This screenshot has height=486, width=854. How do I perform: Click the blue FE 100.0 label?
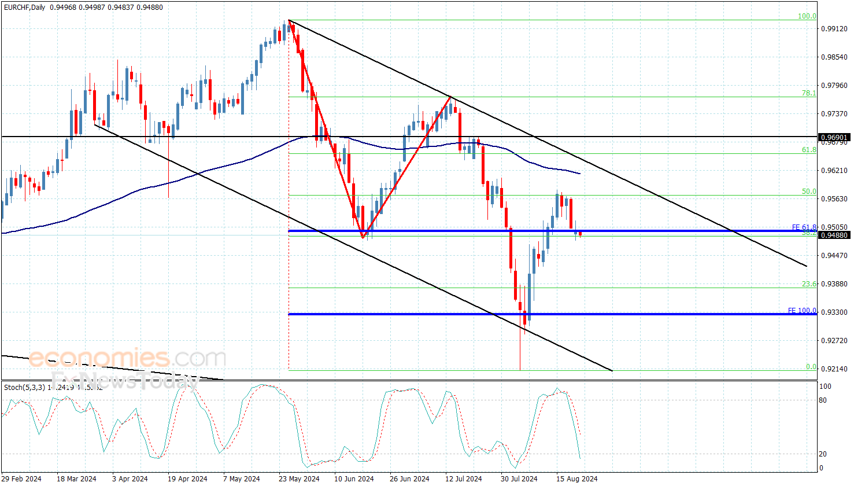803,311
